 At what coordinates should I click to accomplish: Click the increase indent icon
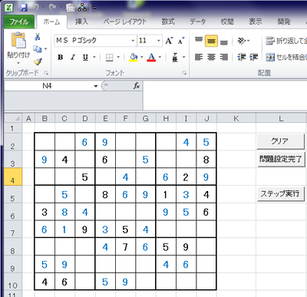pyautogui.click(x=254, y=57)
